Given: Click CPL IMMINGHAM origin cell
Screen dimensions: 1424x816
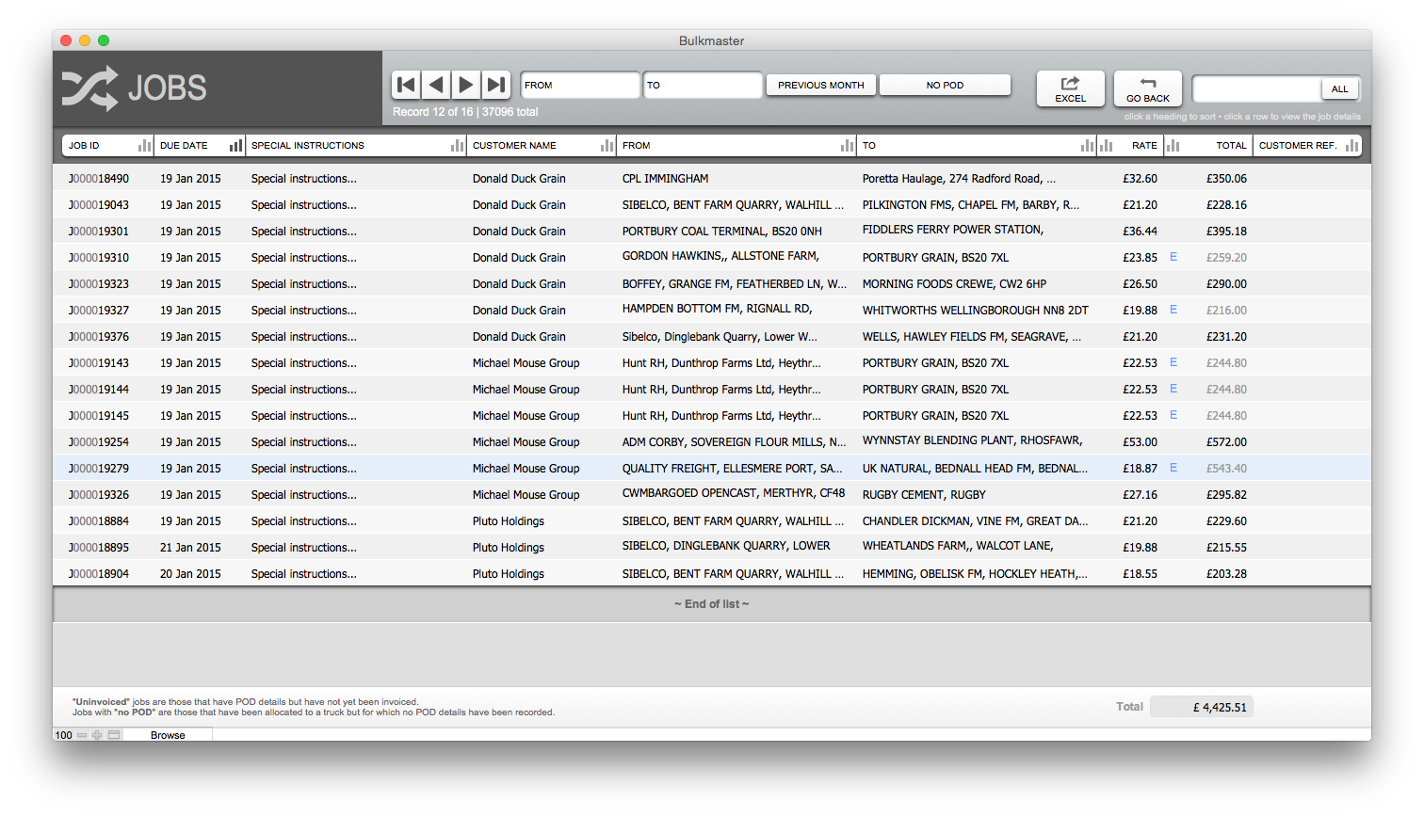Looking at the screenshot, I should pos(665,178).
